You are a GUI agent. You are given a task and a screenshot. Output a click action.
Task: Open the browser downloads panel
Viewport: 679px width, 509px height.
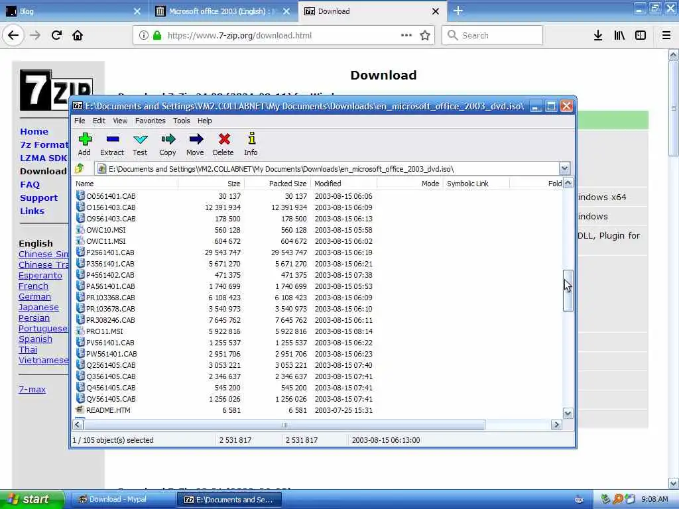click(598, 35)
